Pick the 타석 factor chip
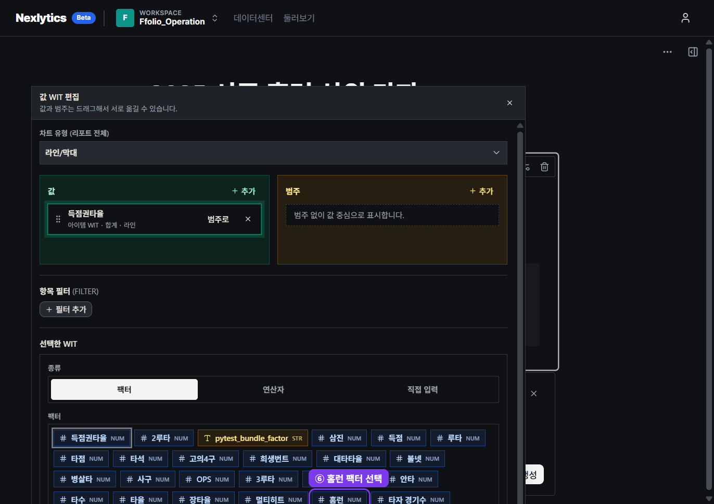 (x=141, y=459)
